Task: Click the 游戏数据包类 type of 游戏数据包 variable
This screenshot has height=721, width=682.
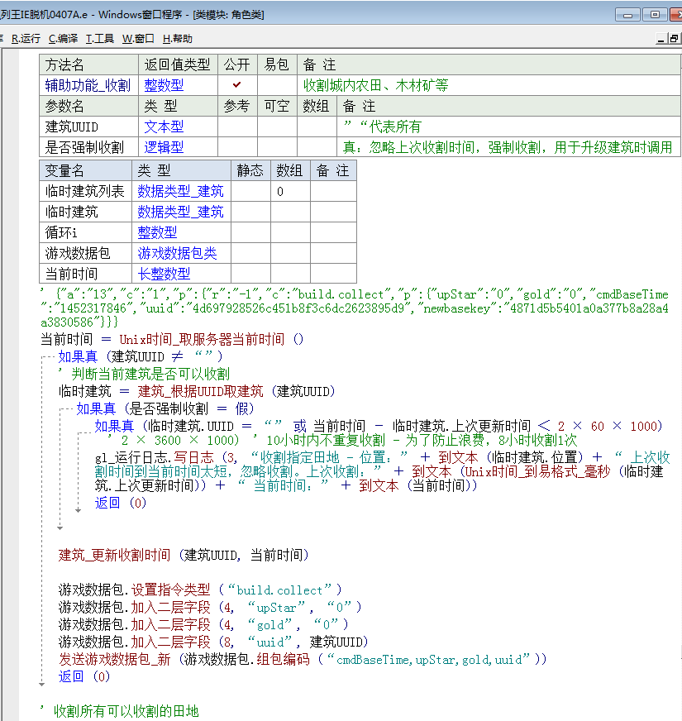Action: (x=177, y=253)
